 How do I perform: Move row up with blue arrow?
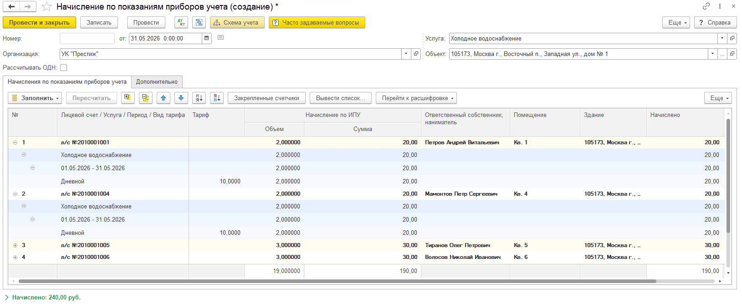click(164, 98)
